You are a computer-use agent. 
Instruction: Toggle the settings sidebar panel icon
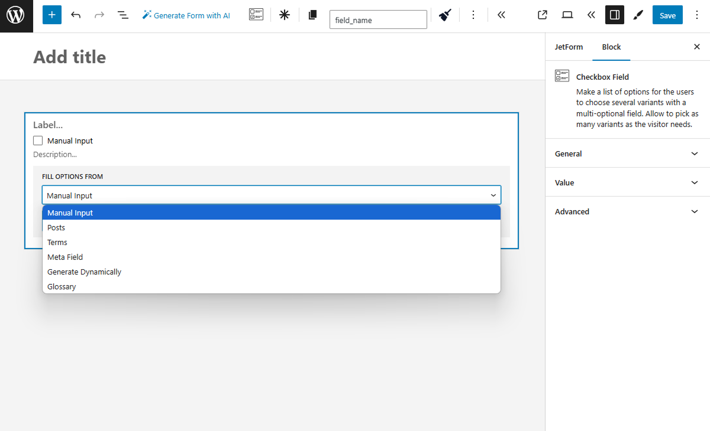tap(615, 15)
